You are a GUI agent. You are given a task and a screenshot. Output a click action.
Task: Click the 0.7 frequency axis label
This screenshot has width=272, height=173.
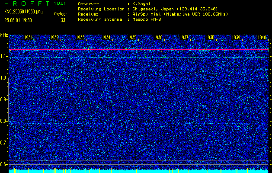[3, 143]
